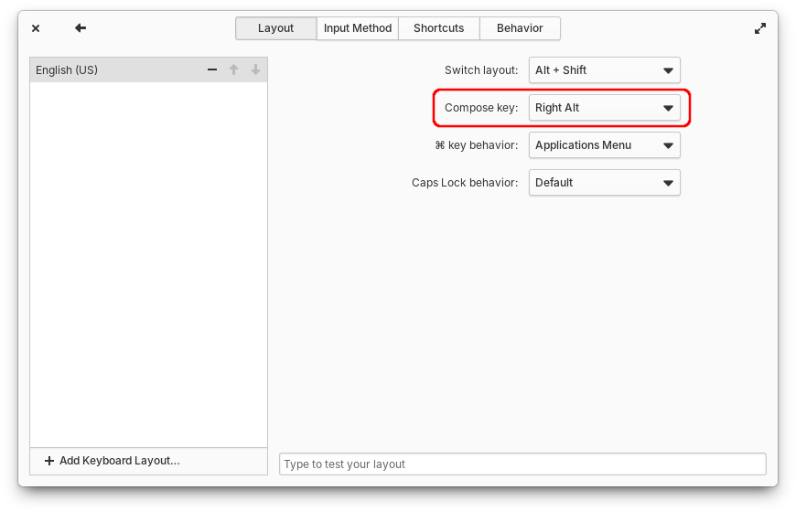Move English (US) layout down with arrow
This screenshot has width=796, height=512.
pos(255,69)
